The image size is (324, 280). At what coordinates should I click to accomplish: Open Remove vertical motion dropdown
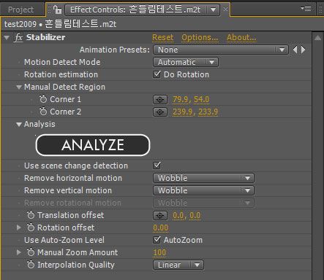203,190
